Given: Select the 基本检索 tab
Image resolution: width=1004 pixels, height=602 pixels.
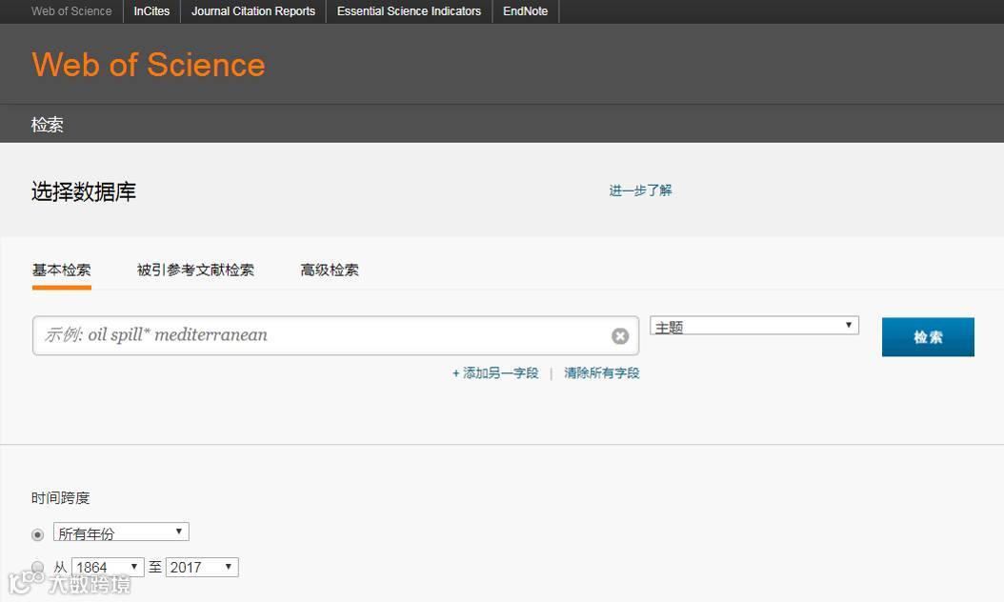Looking at the screenshot, I should tap(62, 271).
